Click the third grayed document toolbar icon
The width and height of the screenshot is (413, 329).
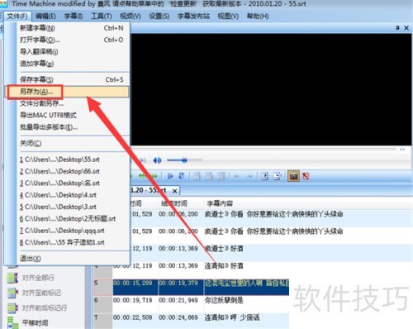[221, 176]
